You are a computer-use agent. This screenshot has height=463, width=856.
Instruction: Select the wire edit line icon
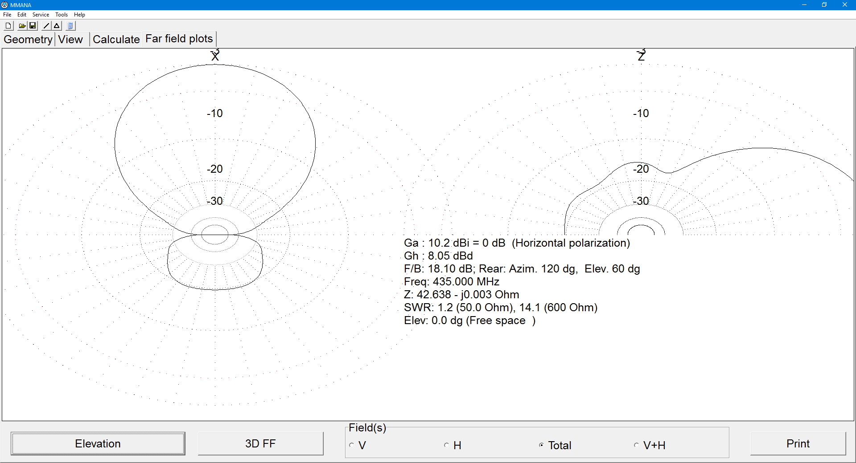(46, 26)
